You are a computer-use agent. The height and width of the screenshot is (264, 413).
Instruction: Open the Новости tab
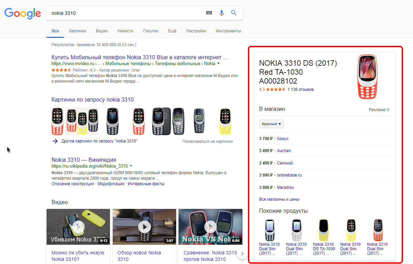click(x=125, y=31)
